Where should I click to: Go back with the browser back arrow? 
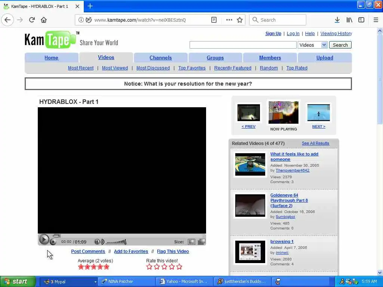(7, 20)
